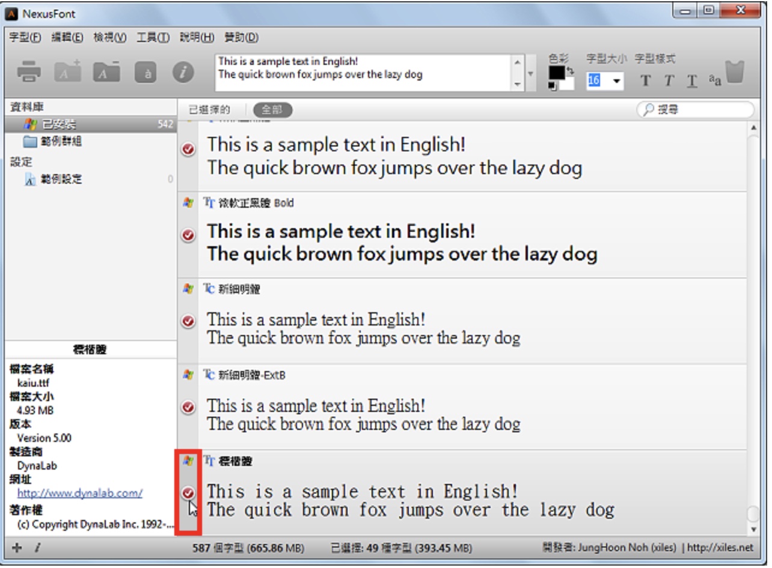772x568 pixels.
Task: Click sample text box scroll-up arrow
Action: pyautogui.click(x=517, y=61)
